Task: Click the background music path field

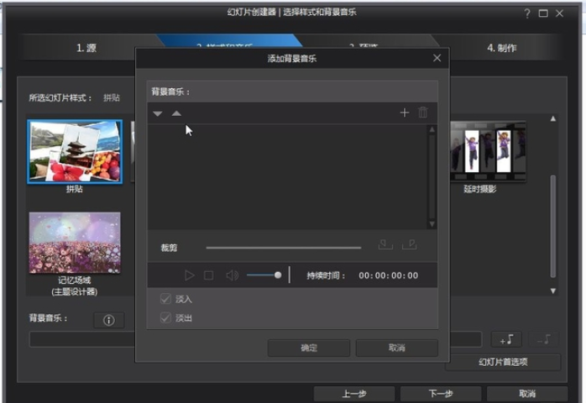Action: point(255,339)
